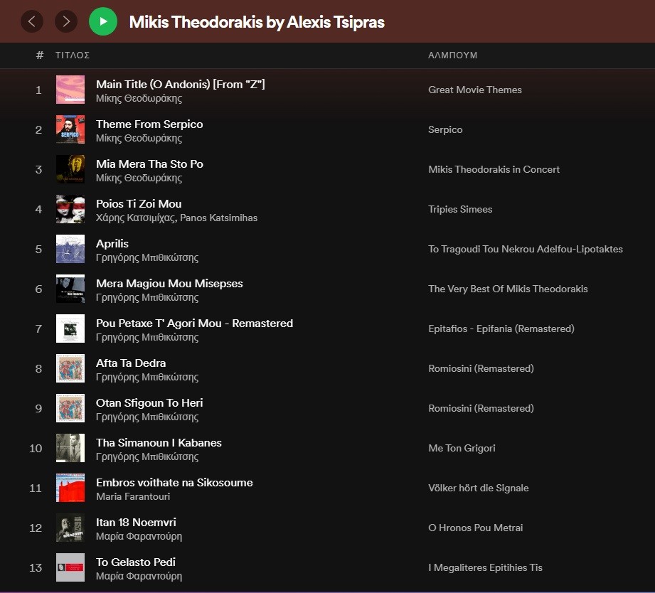
Task: Click the Main Title track artwork
Action: coord(70,90)
